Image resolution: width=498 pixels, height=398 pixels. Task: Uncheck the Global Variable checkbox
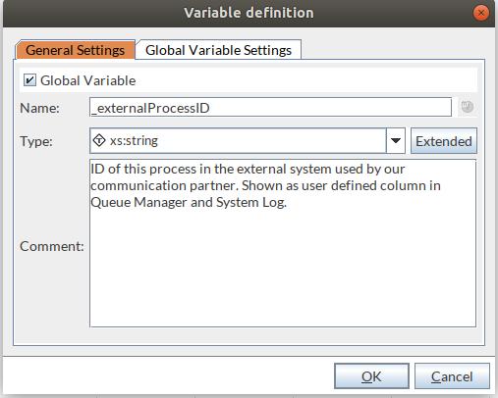point(29,80)
